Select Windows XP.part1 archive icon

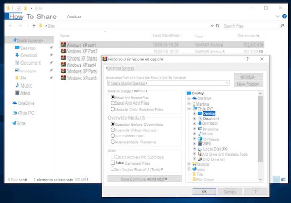point(63,45)
